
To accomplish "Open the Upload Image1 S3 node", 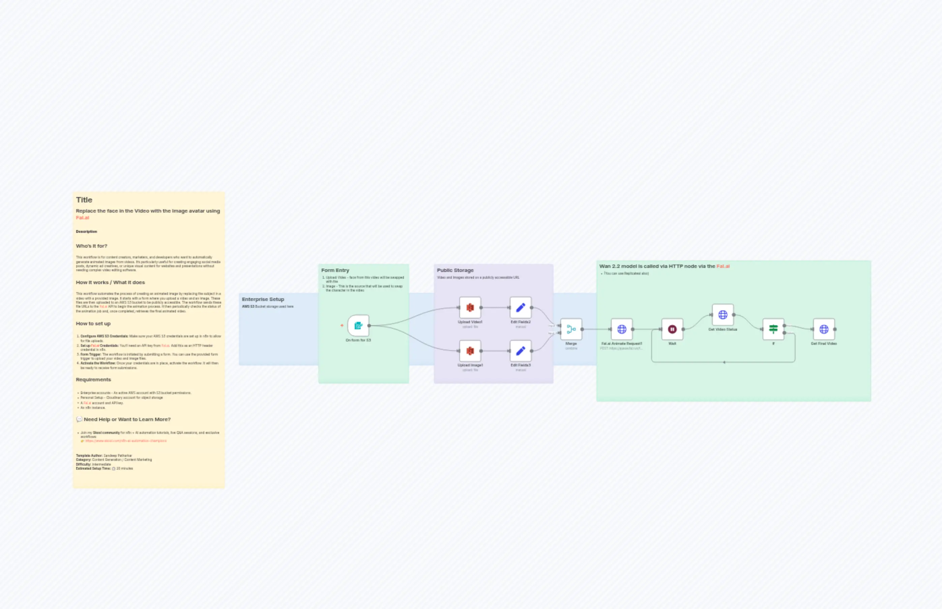I will point(470,351).
